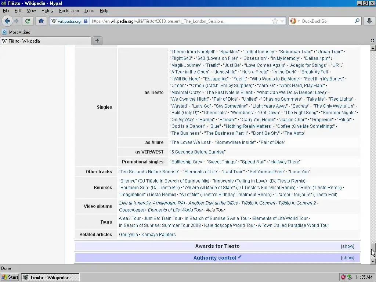Open the File menu

(x=6, y=11)
